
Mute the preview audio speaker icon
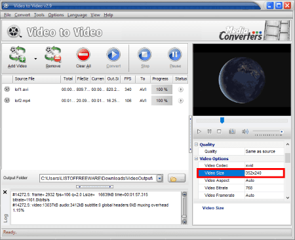pyautogui.click(x=245, y=131)
